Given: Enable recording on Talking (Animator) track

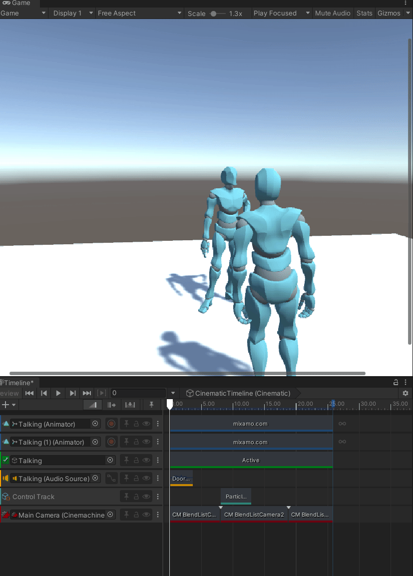Looking at the screenshot, I should (x=111, y=424).
